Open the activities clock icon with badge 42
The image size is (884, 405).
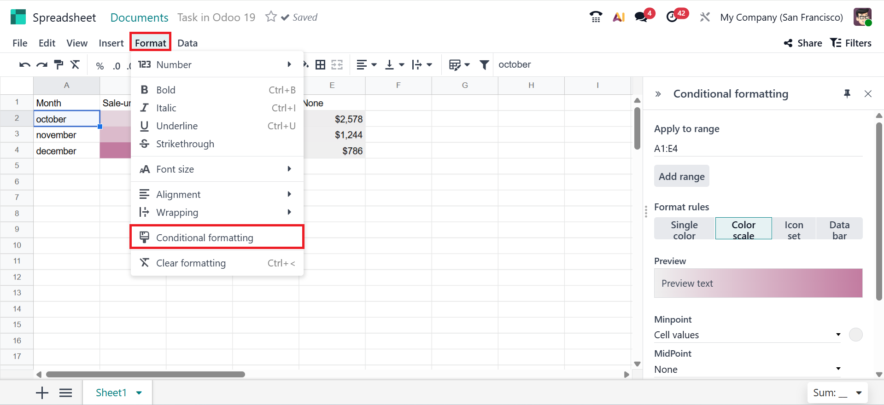pyautogui.click(x=673, y=17)
